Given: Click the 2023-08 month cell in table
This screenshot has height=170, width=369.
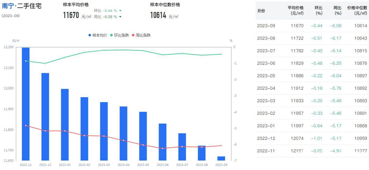Looking at the screenshot, I should (266, 38).
